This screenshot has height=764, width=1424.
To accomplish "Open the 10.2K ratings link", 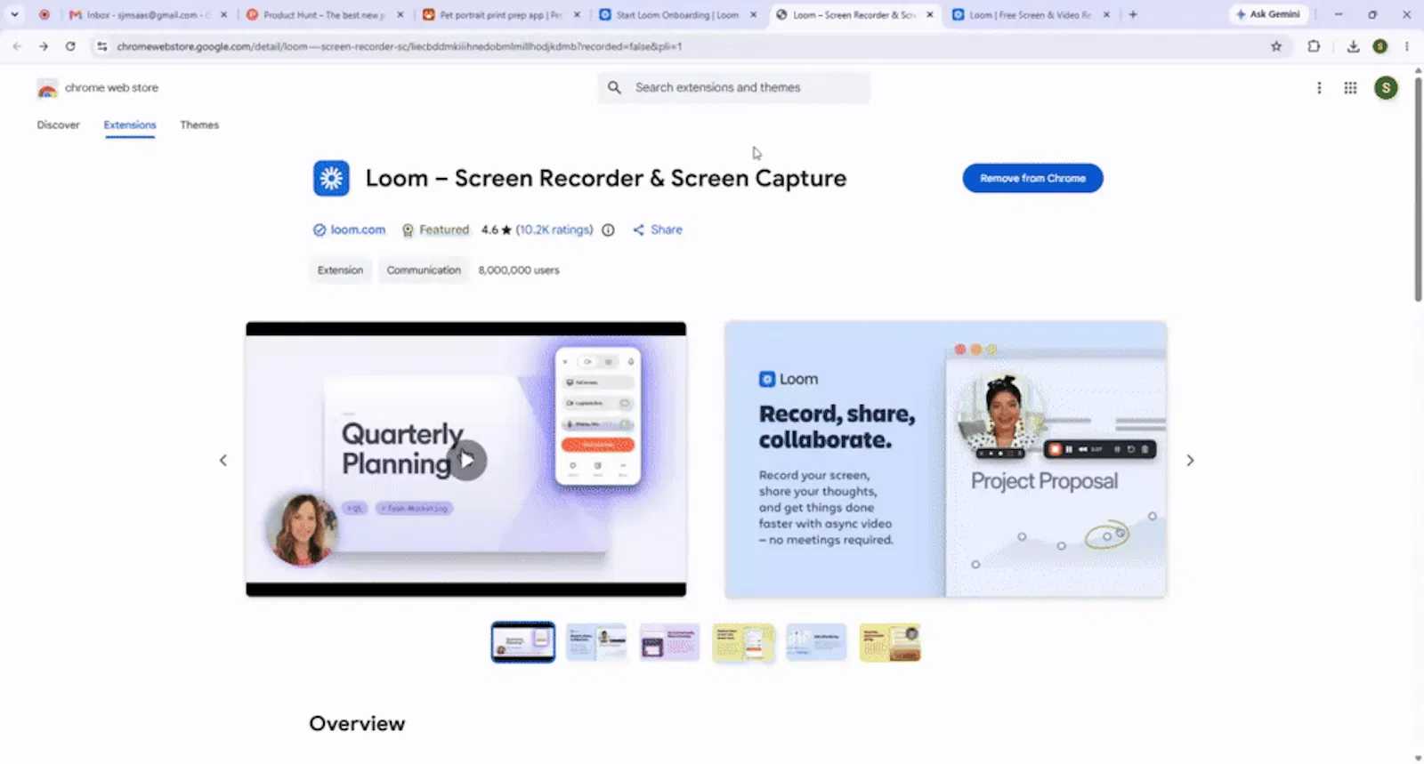I will point(554,229).
